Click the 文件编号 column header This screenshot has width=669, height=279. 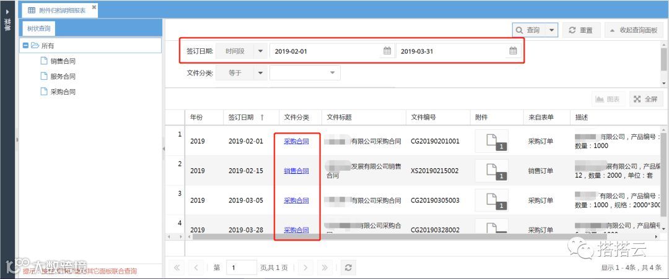(438, 118)
